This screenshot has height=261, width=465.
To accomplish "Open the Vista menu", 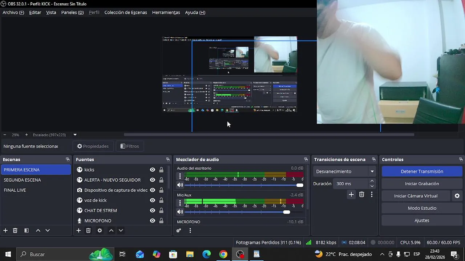I will (51, 12).
